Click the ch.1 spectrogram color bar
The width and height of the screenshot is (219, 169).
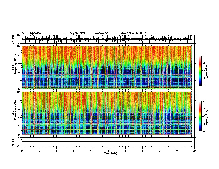coord(200,71)
